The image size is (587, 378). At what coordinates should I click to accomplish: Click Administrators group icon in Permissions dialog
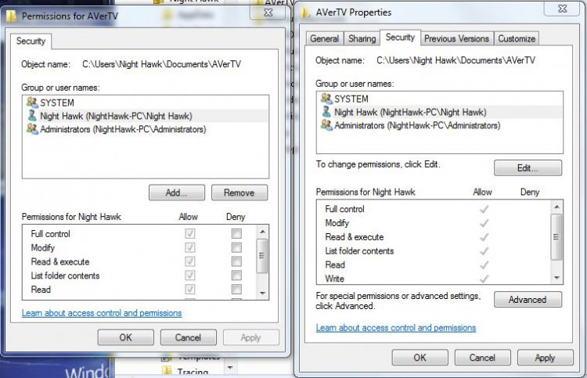click(32, 129)
